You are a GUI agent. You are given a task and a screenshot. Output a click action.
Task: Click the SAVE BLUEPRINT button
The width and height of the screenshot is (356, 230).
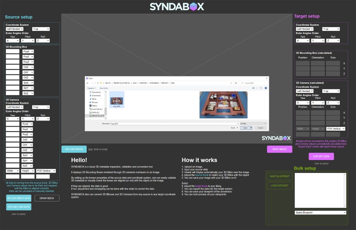point(280,177)
